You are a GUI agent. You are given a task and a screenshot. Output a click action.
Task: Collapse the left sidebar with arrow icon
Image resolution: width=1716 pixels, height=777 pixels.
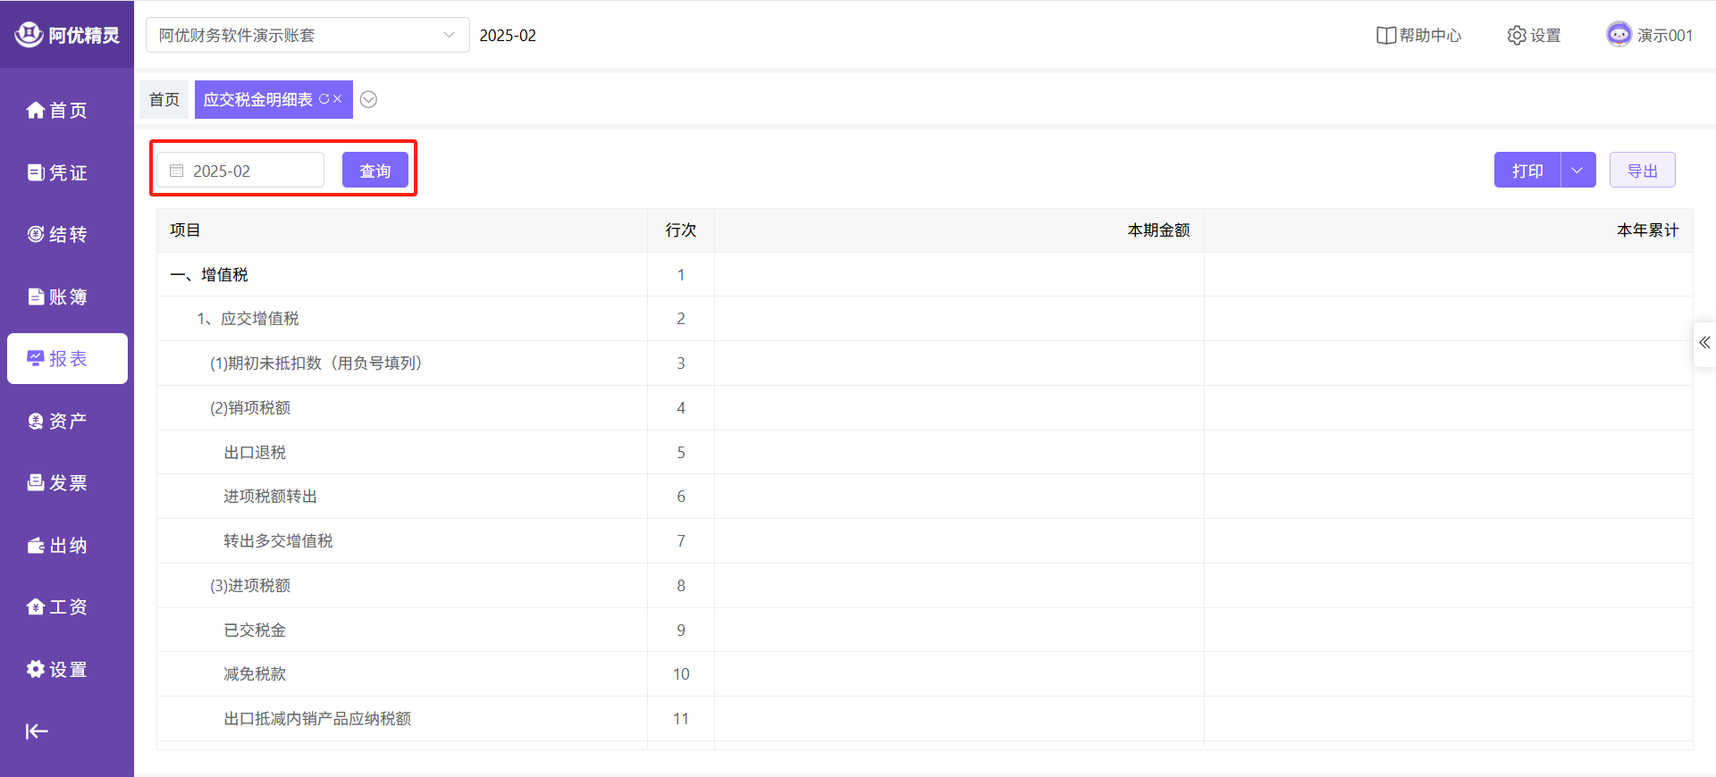[x=37, y=731]
